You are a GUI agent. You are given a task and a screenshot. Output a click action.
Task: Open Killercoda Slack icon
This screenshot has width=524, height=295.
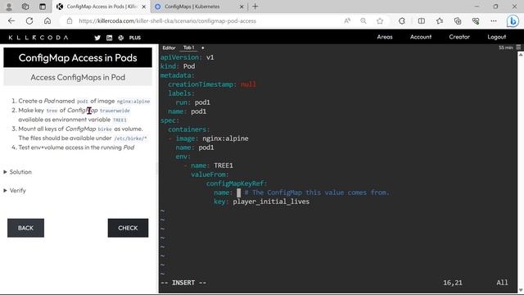tap(121, 38)
